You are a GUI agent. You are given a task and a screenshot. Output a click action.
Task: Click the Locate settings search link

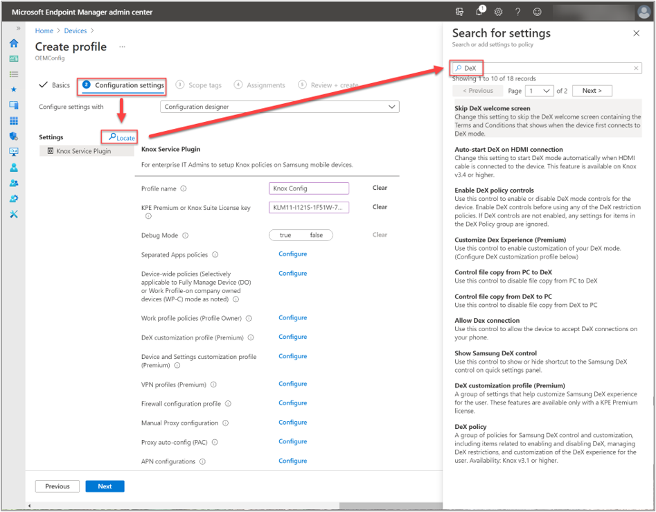(122, 137)
